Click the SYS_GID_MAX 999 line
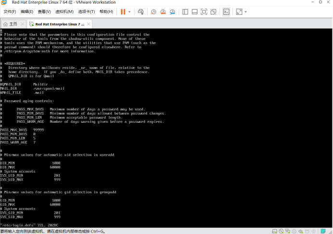 pos(30,217)
